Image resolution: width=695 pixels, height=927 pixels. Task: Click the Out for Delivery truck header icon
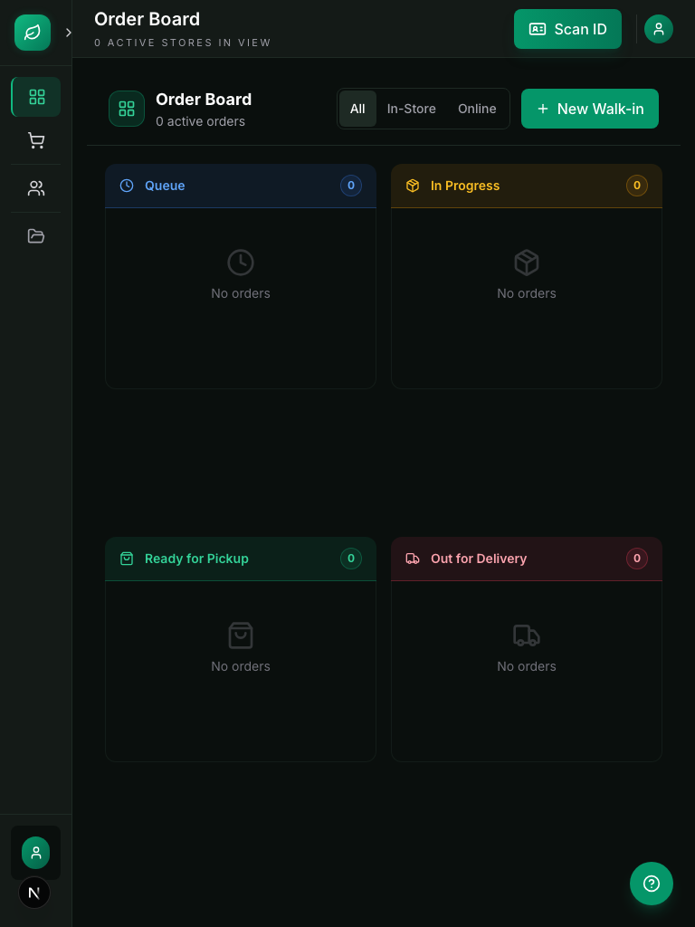tap(413, 559)
